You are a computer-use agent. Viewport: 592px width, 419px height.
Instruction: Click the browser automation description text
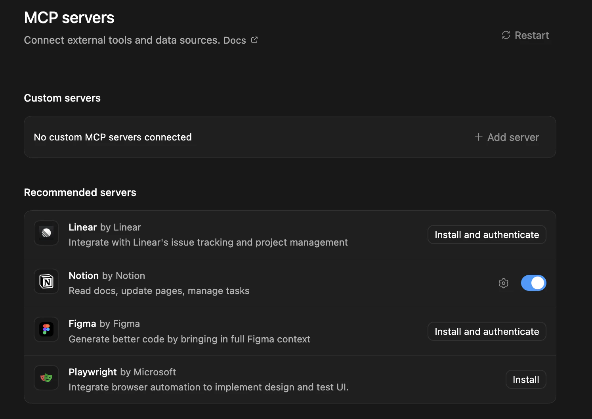[208, 387]
